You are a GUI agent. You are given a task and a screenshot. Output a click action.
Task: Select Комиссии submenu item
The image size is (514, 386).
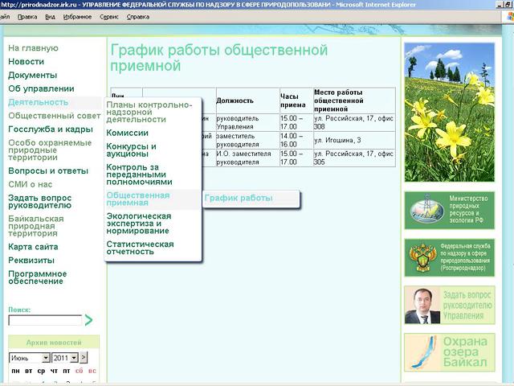point(127,133)
